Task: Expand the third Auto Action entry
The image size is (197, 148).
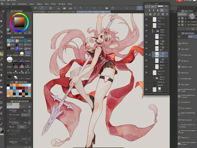Action: (186, 25)
